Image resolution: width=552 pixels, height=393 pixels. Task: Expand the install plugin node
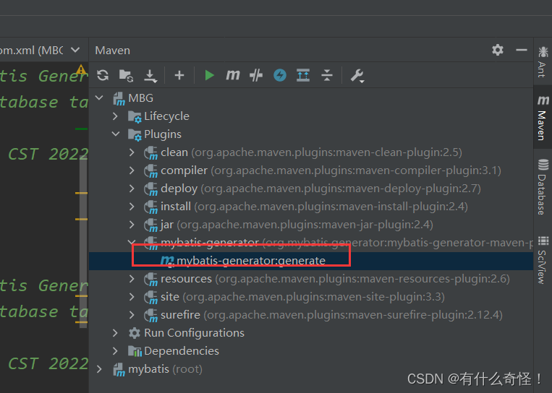[x=132, y=207]
